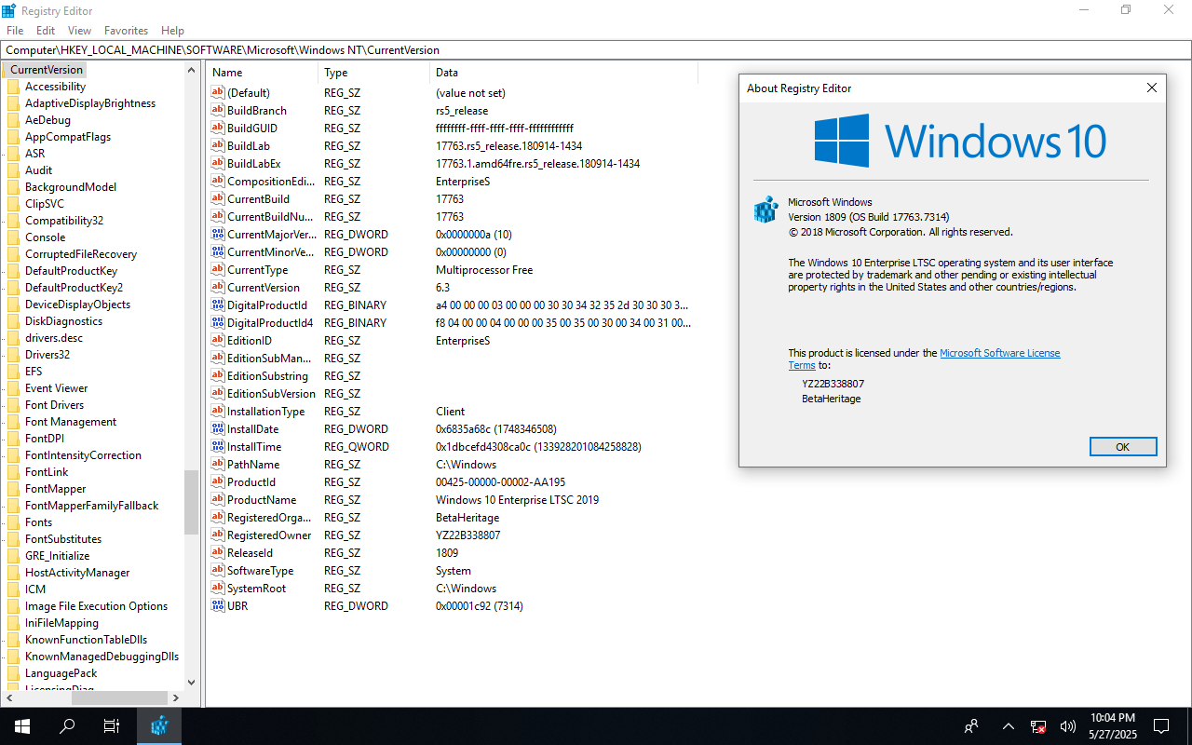Click the Windows Start button
This screenshot has height=745, width=1192.
[x=22, y=725]
